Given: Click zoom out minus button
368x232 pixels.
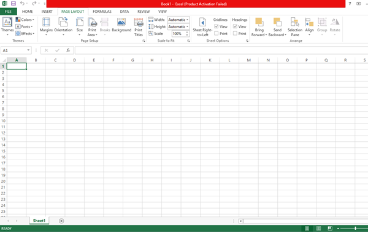Looking at the screenshot, I should coord(338,228).
